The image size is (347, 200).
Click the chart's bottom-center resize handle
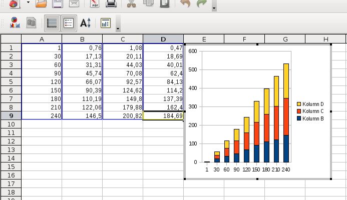pyautogui.click(x=257, y=179)
